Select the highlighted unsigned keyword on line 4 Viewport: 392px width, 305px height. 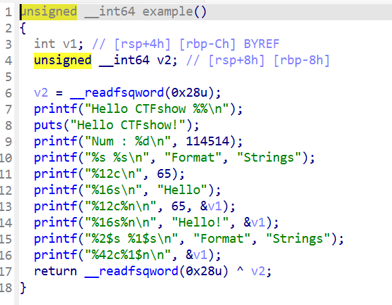(63, 61)
